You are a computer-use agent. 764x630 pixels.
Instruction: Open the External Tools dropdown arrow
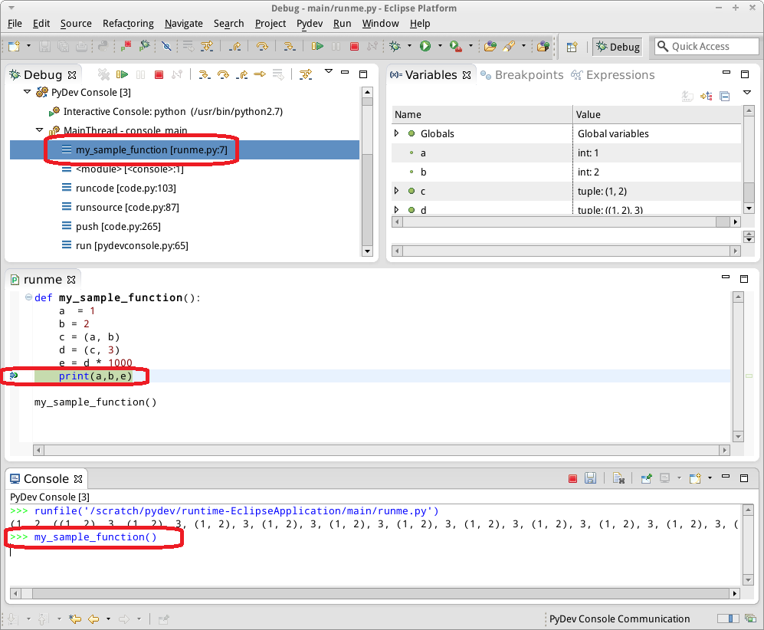point(471,46)
